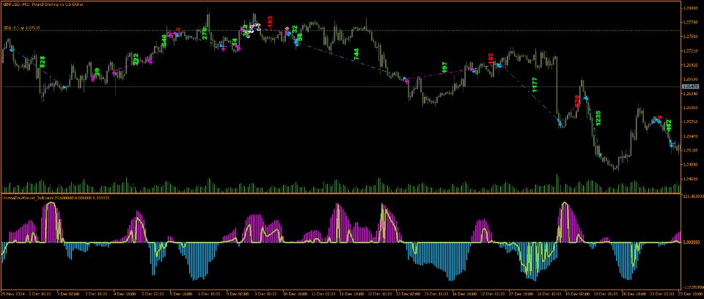The image size is (704, 299).
Task: Select the green 197 profit label
Action: 444,68
